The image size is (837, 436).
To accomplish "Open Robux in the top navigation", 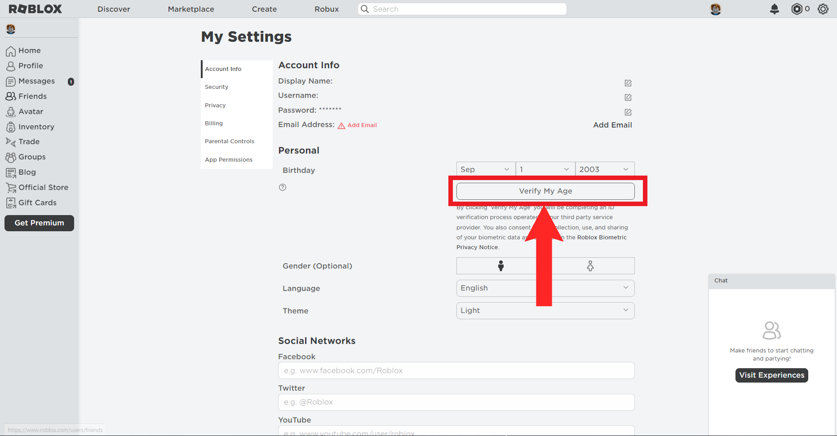I will (x=327, y=9).
